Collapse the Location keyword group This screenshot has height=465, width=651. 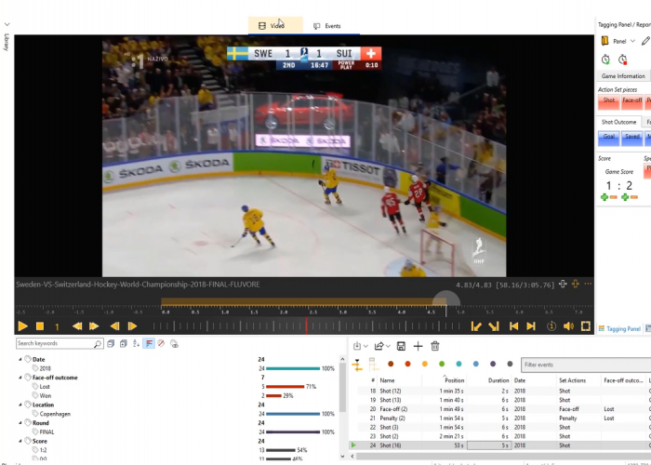pos(20,405)
